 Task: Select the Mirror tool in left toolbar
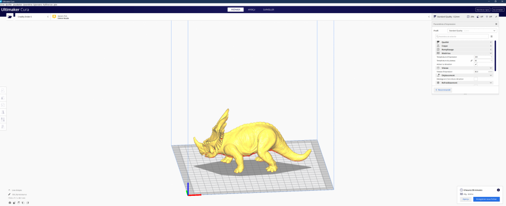[3, 112]
